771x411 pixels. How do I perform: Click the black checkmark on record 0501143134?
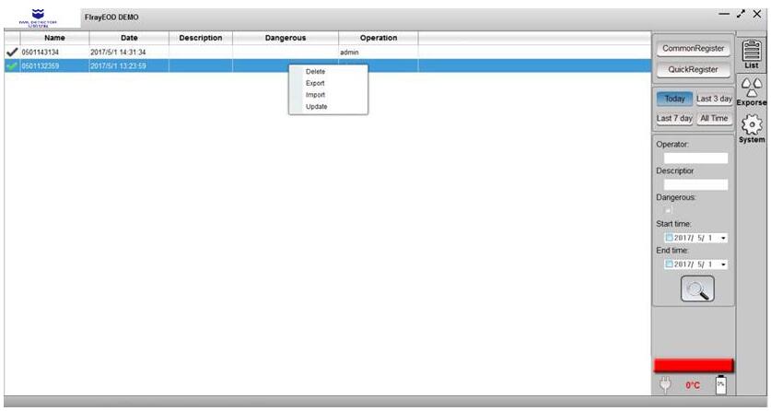[x=11, y=53]
